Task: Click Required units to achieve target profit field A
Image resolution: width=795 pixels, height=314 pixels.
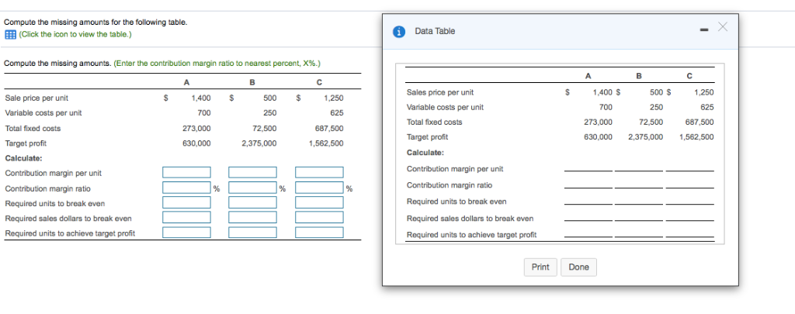Action: click(186, 233)
